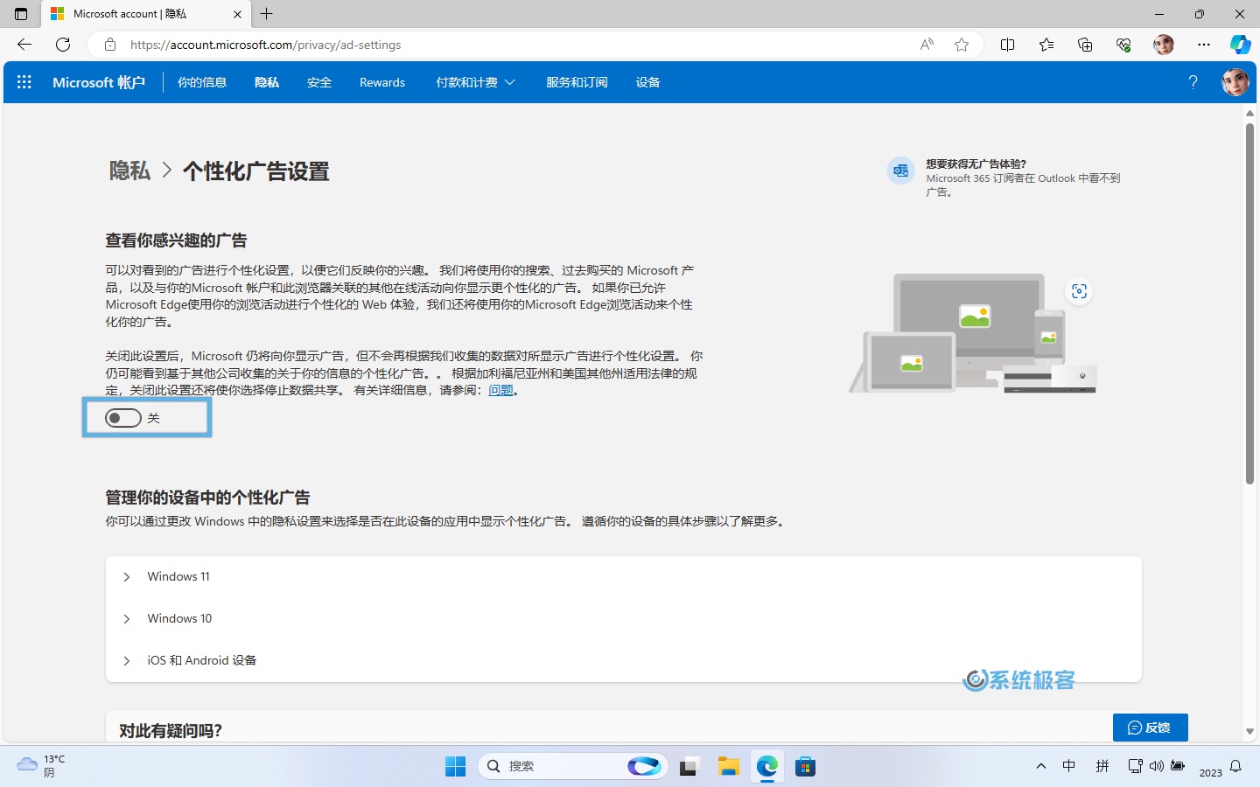1260x787 pixels.
Task: Click 反馈 feedback button
Action: tap(1150, 728)
